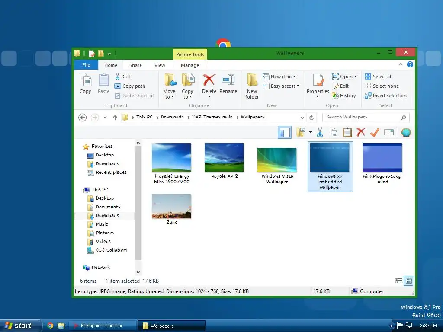Open the Manage ribbon tab
This screenshot has width=443, height=332.
point(190,65)
